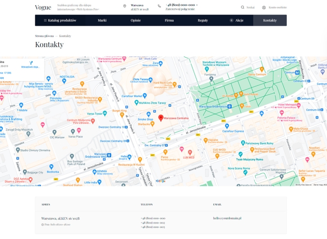Open the Katalog produktów menu

[x=60, y=21]
